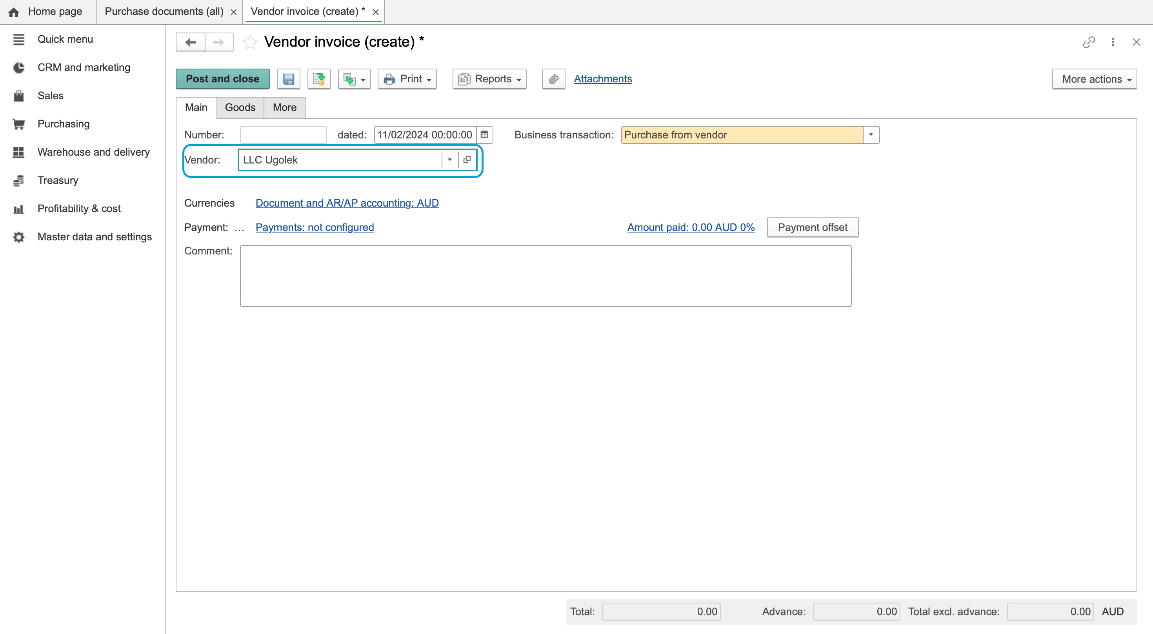Viewport: 1153px width, 634px height.
Task: Expand the Vendor dropdown arrow
Action: pos(449,160)
